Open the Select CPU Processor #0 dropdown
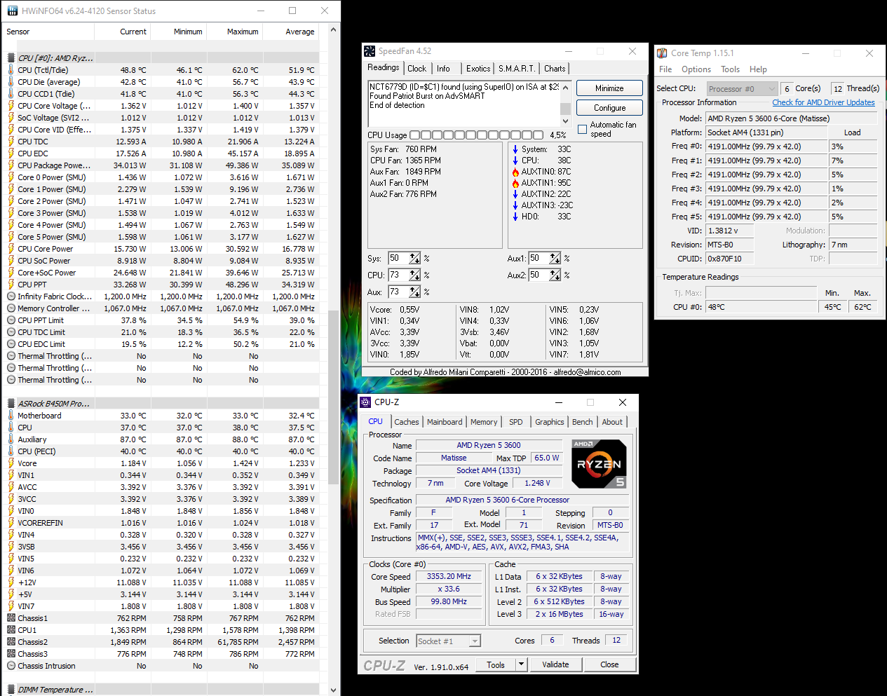 point(742,88)
